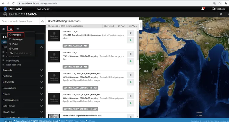Add SENTINEL-1B_SLC to project with plus
The height and width of the screenshot is (122, 229).
pos(131,61)
